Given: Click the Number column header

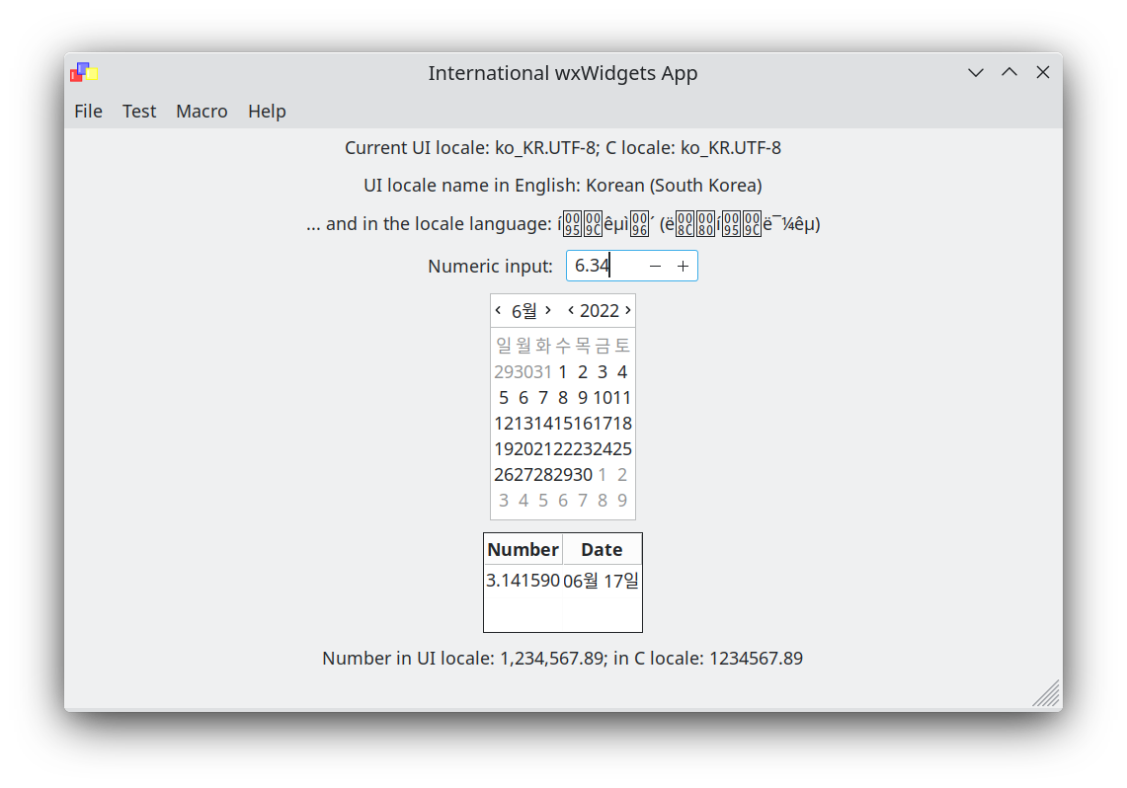Looking at the screenshot, I should point(523,549).
